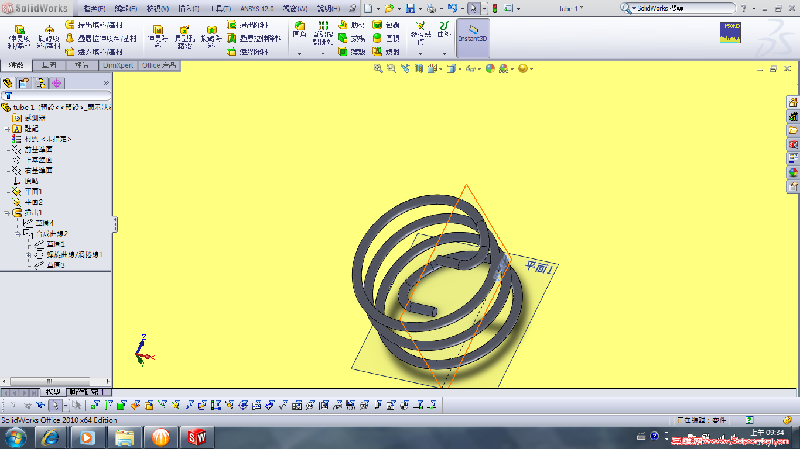Image resolution: width=800 pixels, height=449 pixels.
Task: Switch to the 草圖 sketch tab
Action: (49, 65)
